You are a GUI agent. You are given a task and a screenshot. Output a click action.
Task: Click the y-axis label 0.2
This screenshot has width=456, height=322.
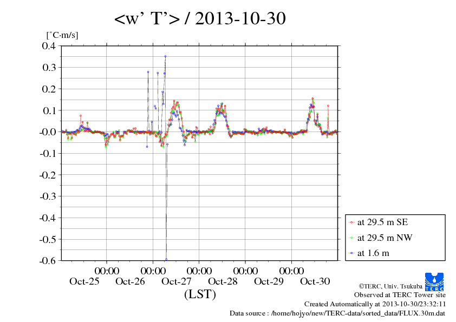point(49,89)
